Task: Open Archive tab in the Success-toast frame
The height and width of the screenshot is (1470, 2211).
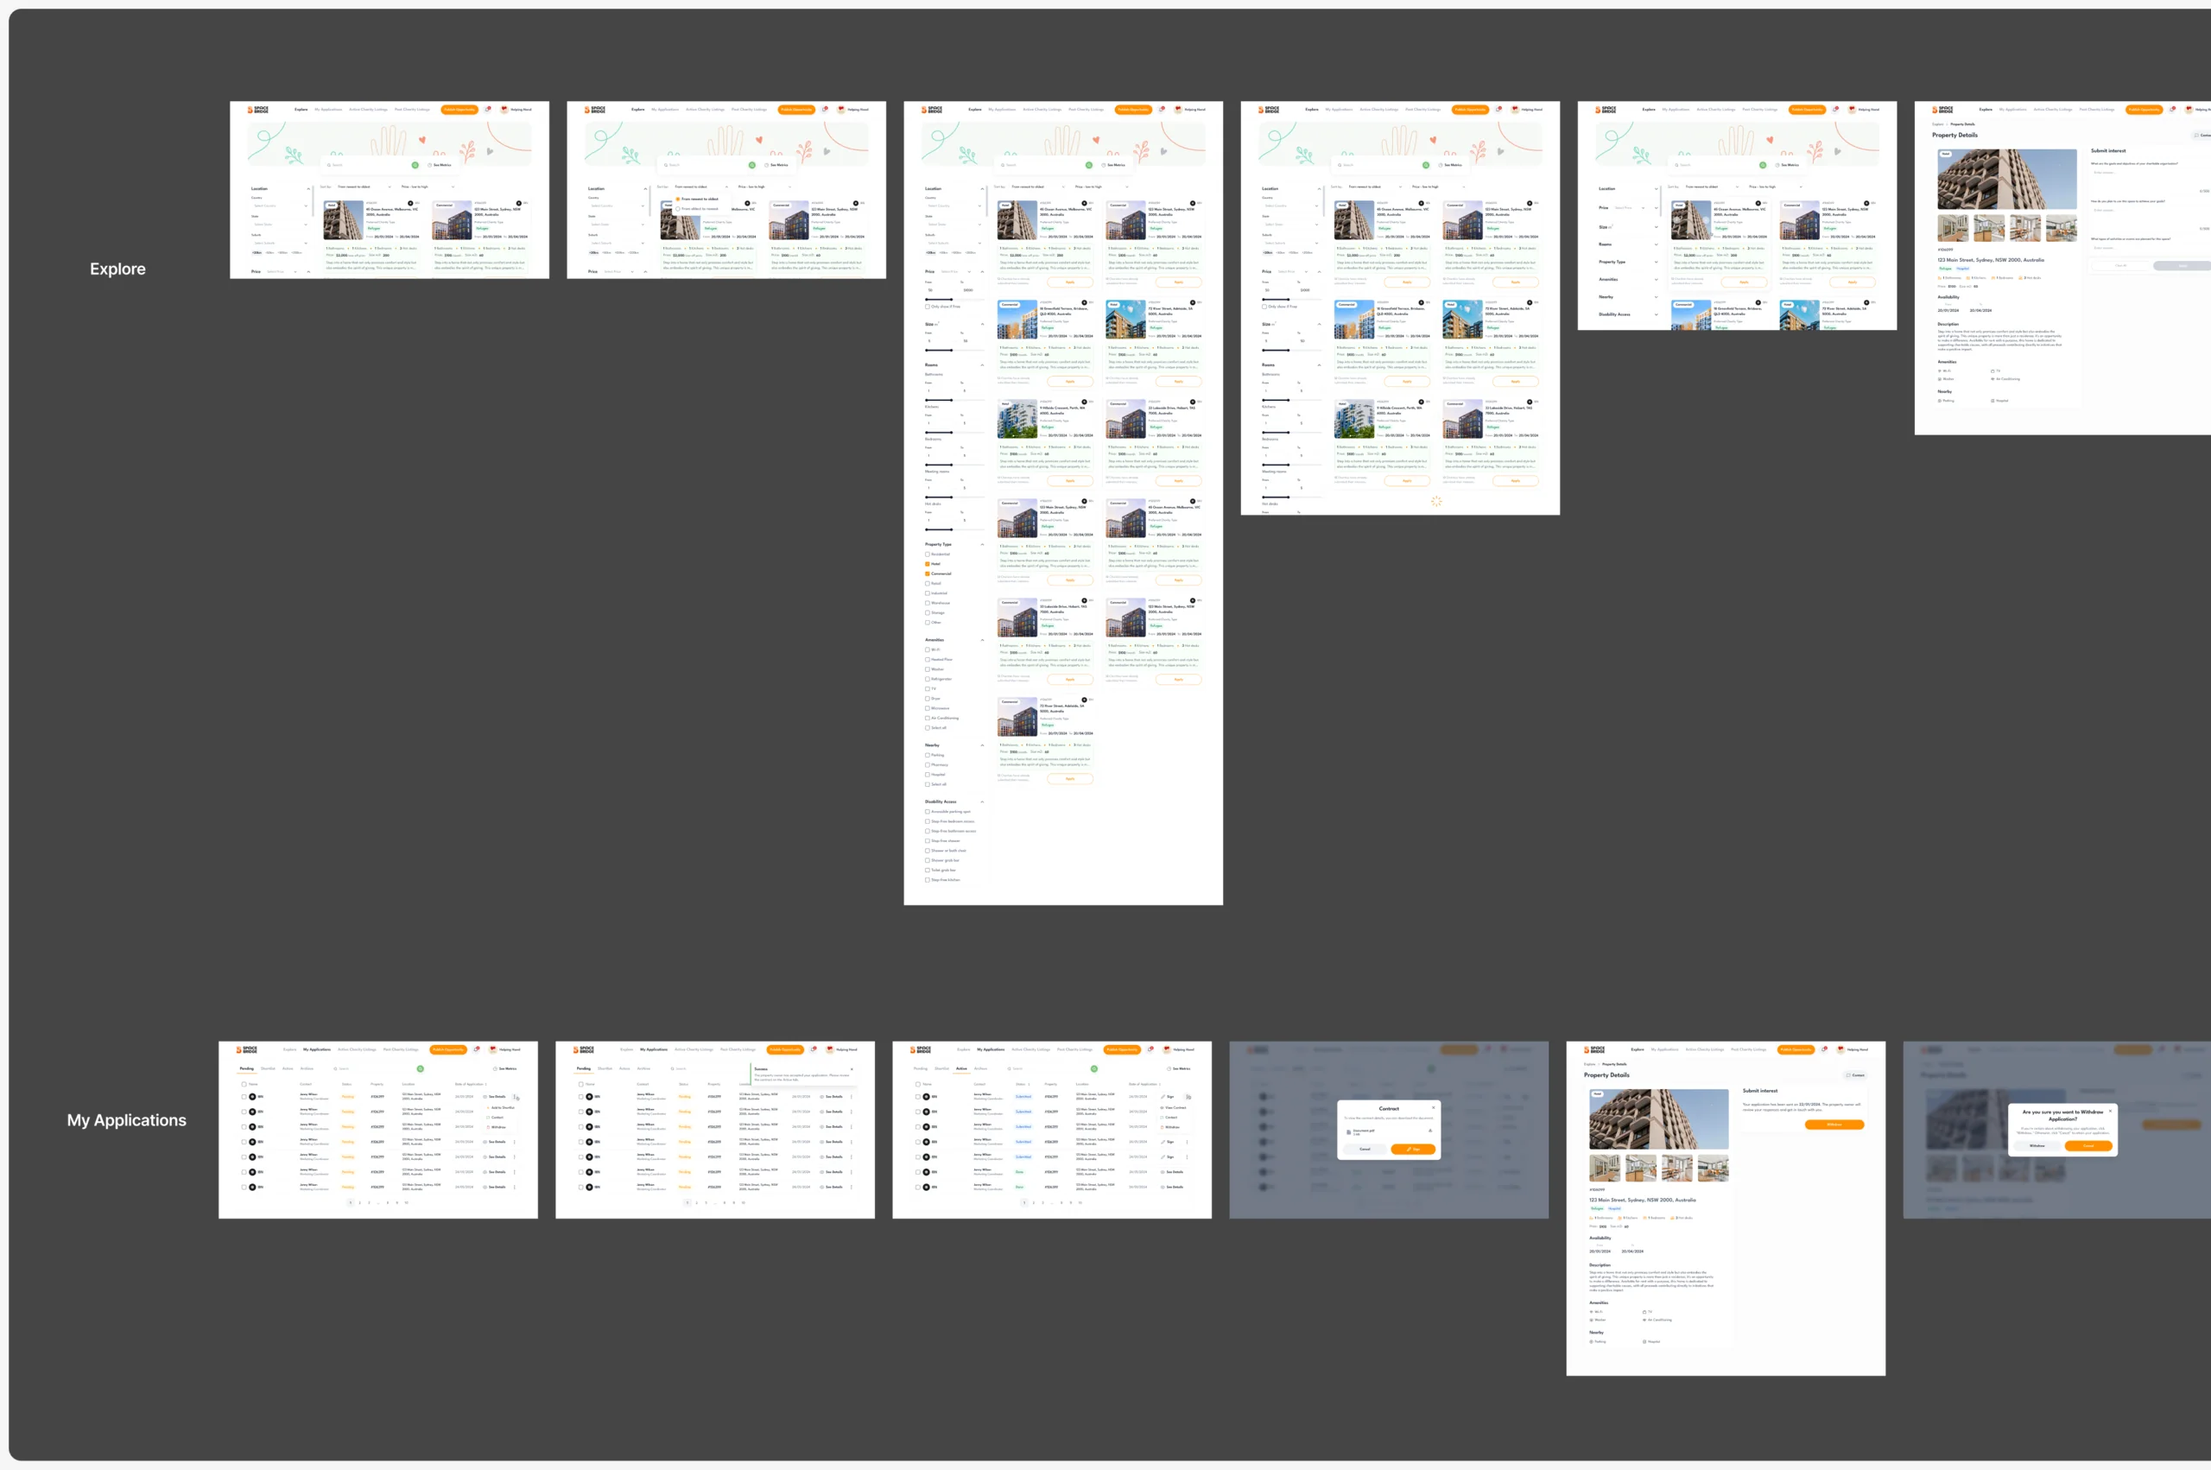Action: 644,1068
